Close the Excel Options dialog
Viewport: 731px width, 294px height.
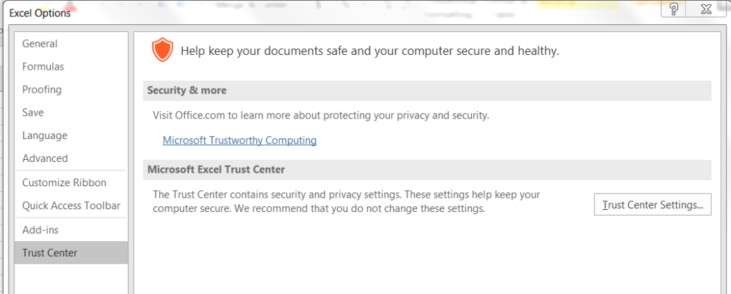(706, 9)
